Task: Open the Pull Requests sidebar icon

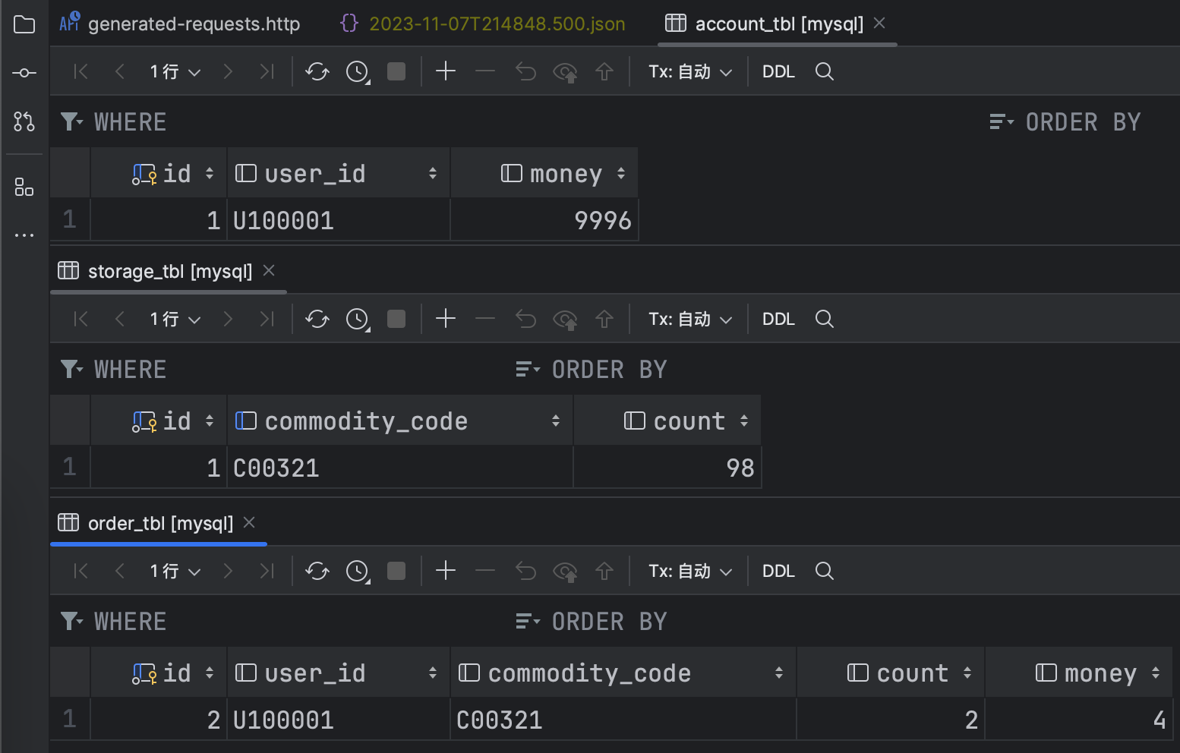Action: [24, 121]
